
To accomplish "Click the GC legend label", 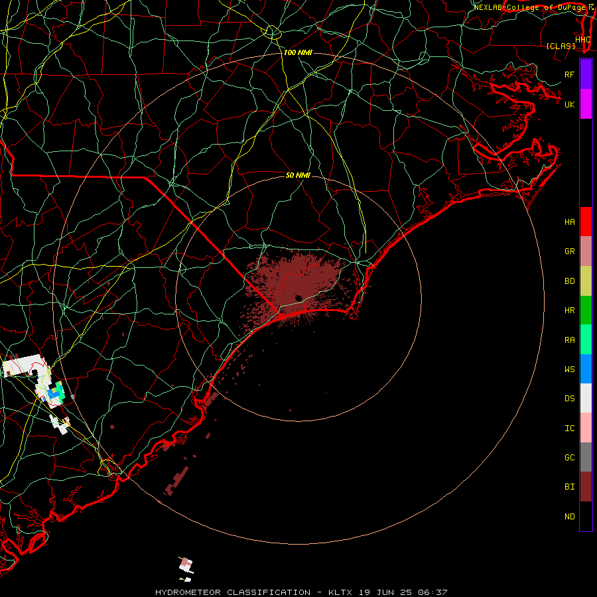I will point(569,458).
